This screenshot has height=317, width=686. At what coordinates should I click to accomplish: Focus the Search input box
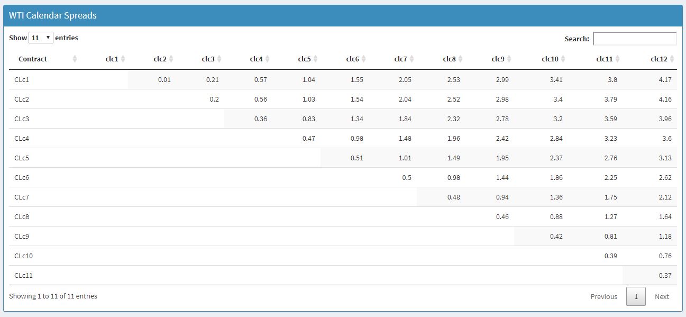[635, 39]
